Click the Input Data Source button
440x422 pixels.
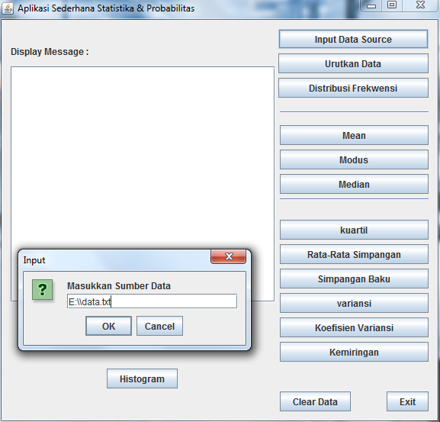pos(353,39)
